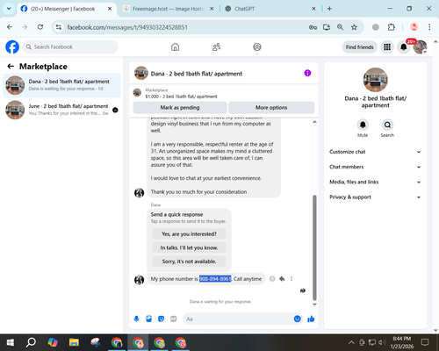Open the Facebook menu grid icon

point(387,47)
